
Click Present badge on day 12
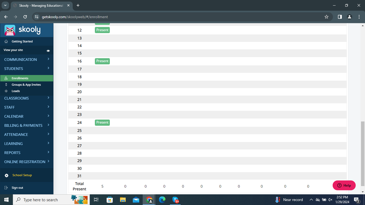102,30
